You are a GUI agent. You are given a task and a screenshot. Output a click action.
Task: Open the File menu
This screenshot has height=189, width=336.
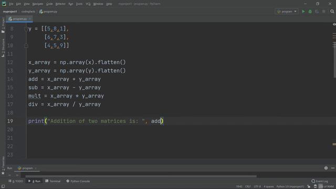pos(11,4)
